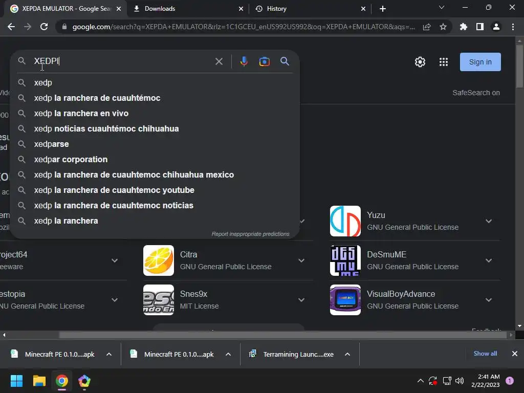Image resolution: width=524 pixels, height=393 pixels.
Task: Go back to previous page
Action: tap(11, 27)
